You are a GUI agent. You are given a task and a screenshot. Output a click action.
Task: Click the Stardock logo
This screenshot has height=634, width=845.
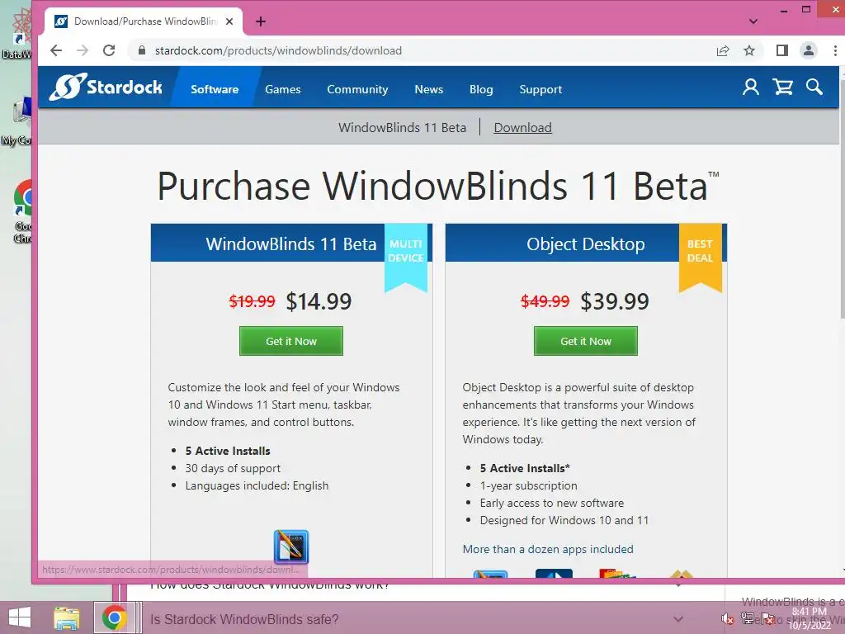(x=106, y=87)
